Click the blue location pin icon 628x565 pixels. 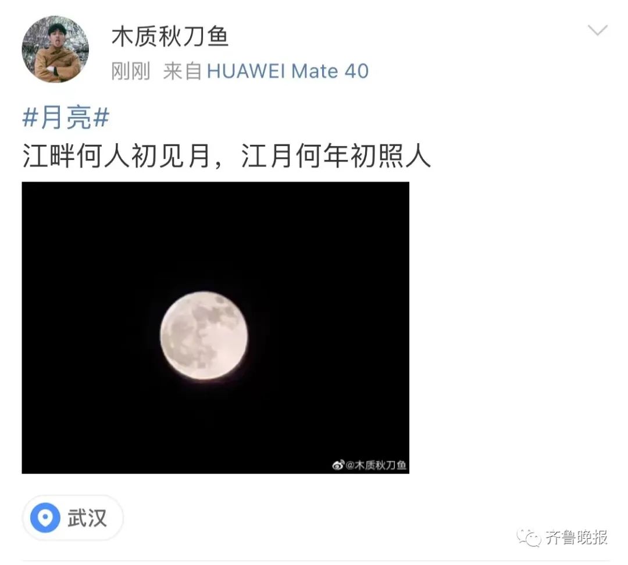45,517
